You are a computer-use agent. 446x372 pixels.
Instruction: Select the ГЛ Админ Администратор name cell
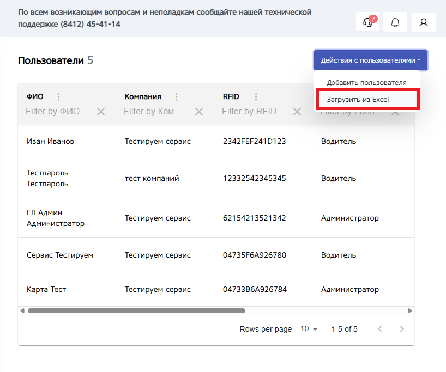pyautogui.click(x=56, y=218)
